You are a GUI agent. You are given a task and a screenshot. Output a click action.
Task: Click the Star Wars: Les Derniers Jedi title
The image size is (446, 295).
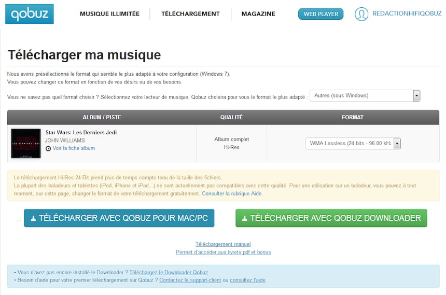[81, 132]
